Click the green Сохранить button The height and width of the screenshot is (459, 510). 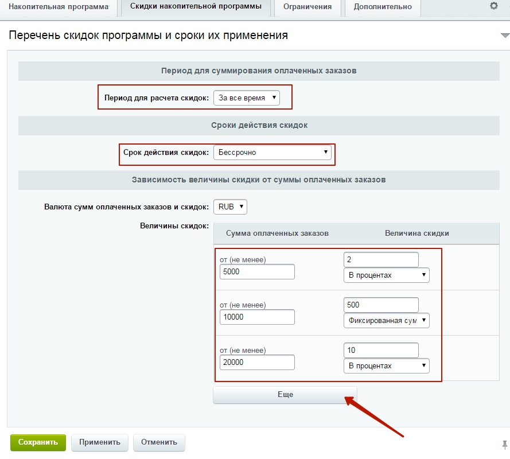(x=38, y=442)
